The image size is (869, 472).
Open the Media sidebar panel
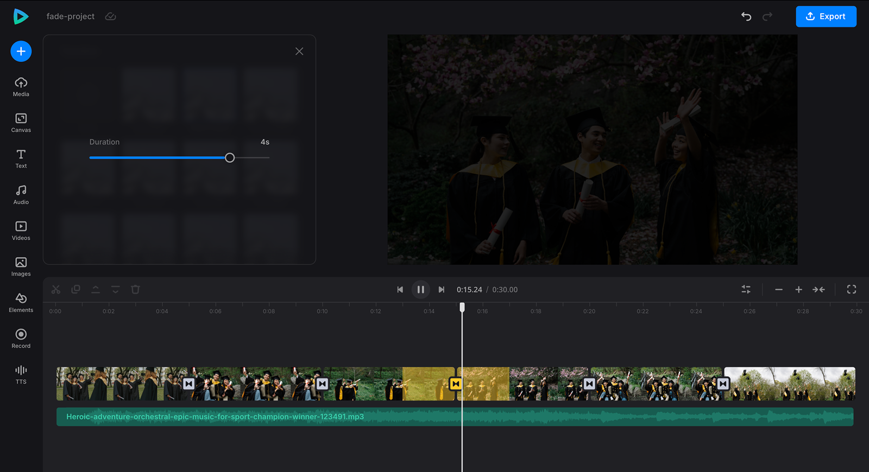(21, 87)
